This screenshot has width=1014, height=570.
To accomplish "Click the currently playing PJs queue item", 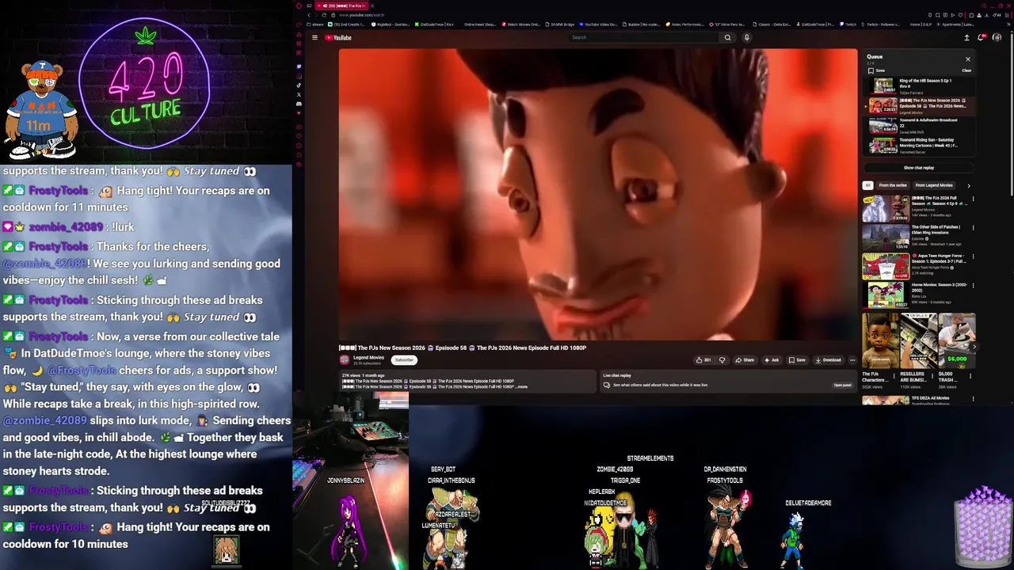I will (919, 106).
